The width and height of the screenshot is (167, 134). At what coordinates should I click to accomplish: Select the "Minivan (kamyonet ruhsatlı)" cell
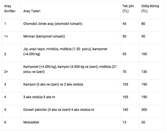pyautogui.click(x=44, y=36)
